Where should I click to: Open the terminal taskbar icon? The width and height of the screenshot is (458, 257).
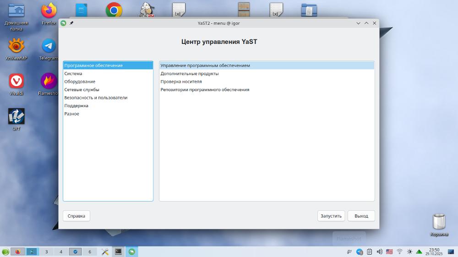pos(118,252)
